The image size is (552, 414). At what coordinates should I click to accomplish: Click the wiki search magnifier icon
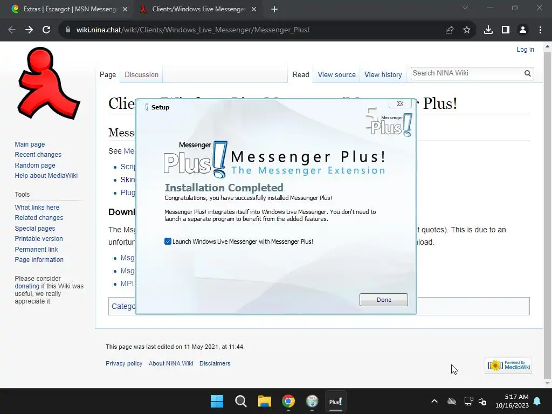pos(527,73)
